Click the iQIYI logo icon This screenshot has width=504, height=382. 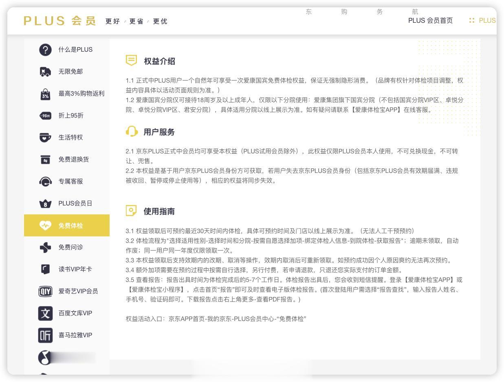point(45,291)
